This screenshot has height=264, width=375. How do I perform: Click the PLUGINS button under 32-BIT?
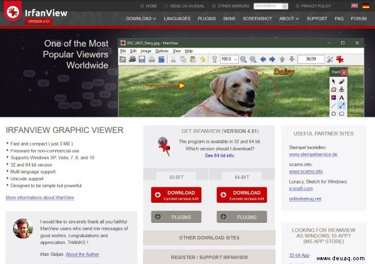(x=176, y=217)
